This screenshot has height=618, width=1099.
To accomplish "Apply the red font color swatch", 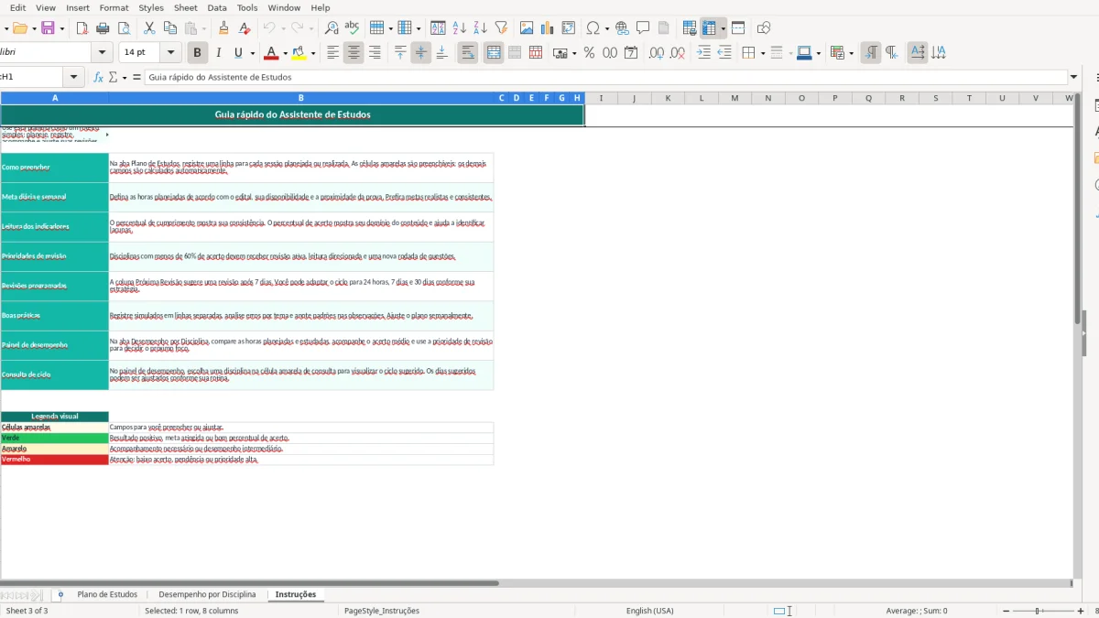I will click(271, 53).
